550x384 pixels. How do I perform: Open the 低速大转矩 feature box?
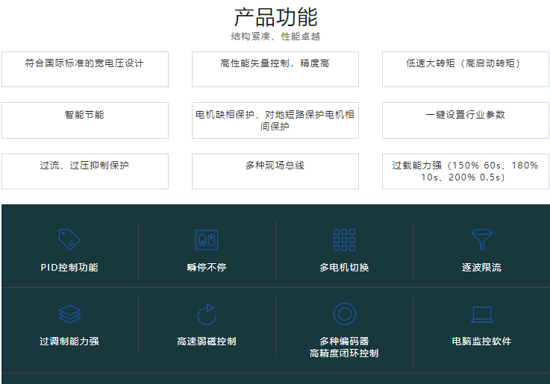[x=466, y=69]
